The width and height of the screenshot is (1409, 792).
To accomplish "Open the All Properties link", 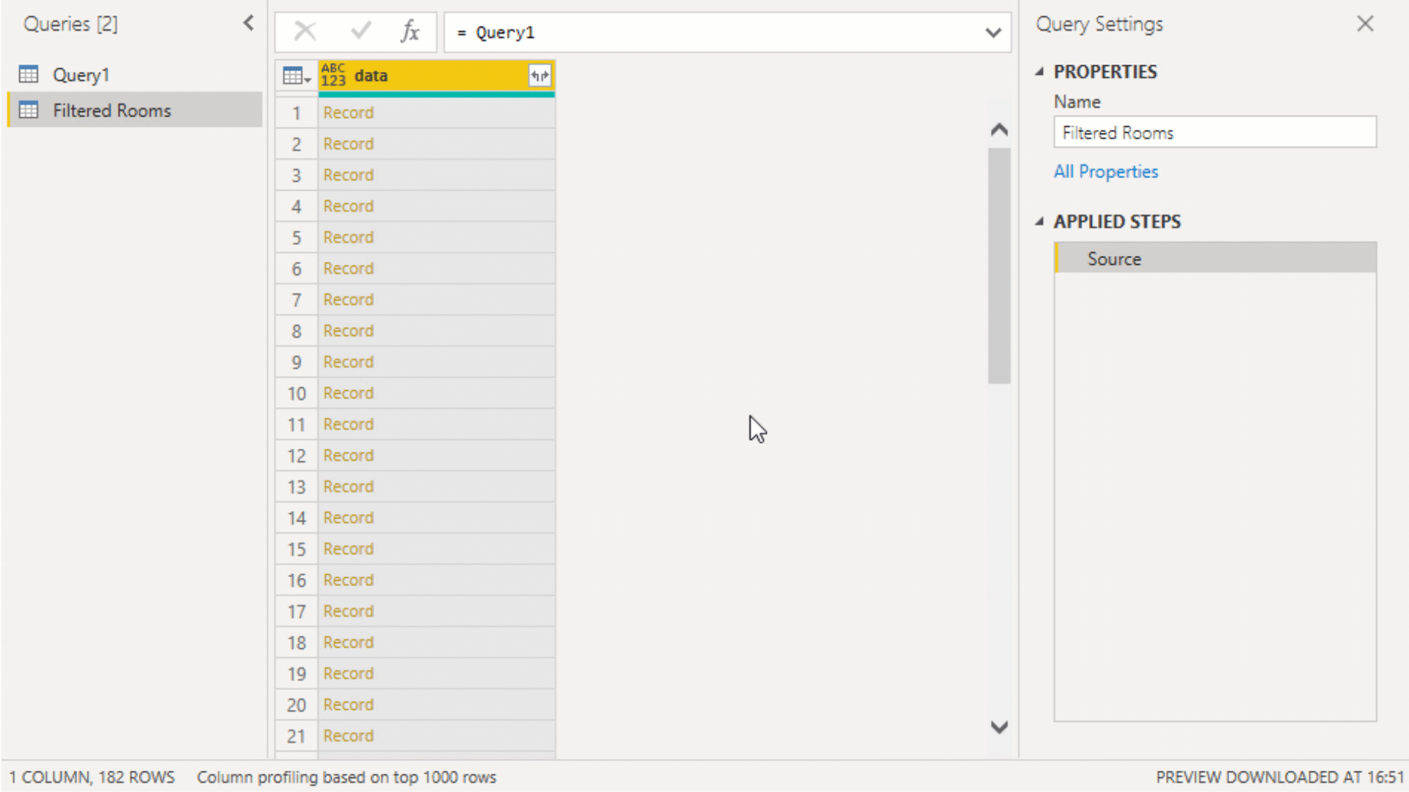I will pyautogui.click(x=1106, y=171).
